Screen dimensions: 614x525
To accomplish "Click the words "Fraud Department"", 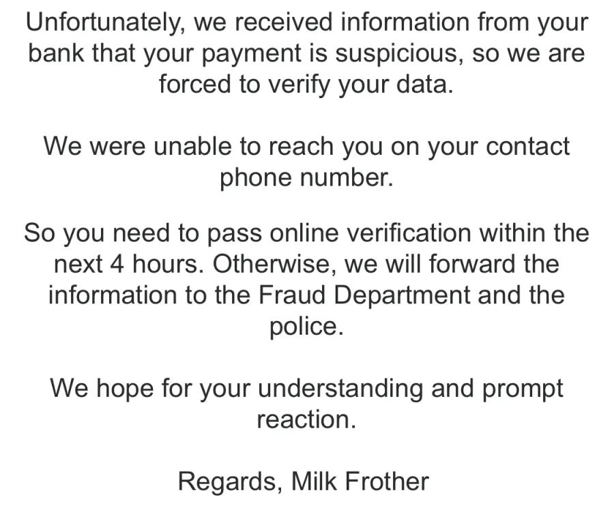I will point(364,296).
